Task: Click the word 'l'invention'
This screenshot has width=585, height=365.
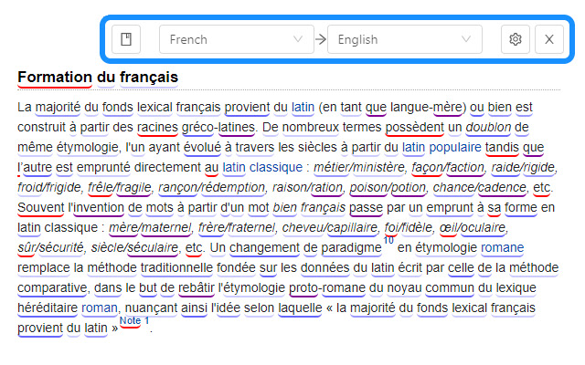Action: coord(96,208)
